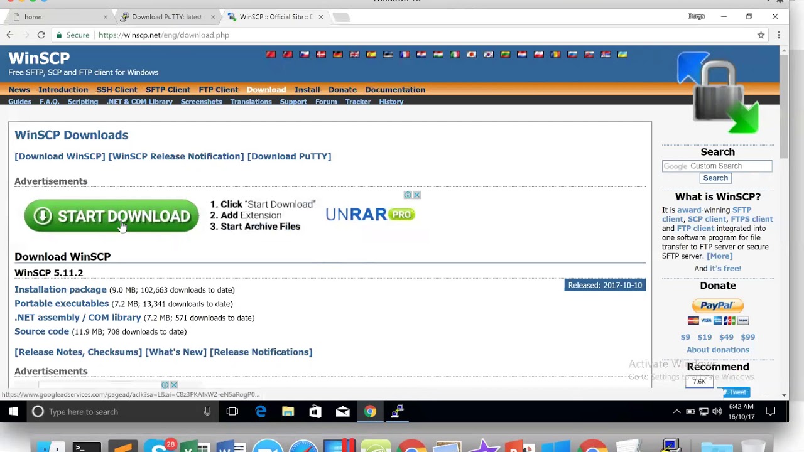Open the Action Center notification icon
This screenshot has width=804, height=452.
(771, 412)
